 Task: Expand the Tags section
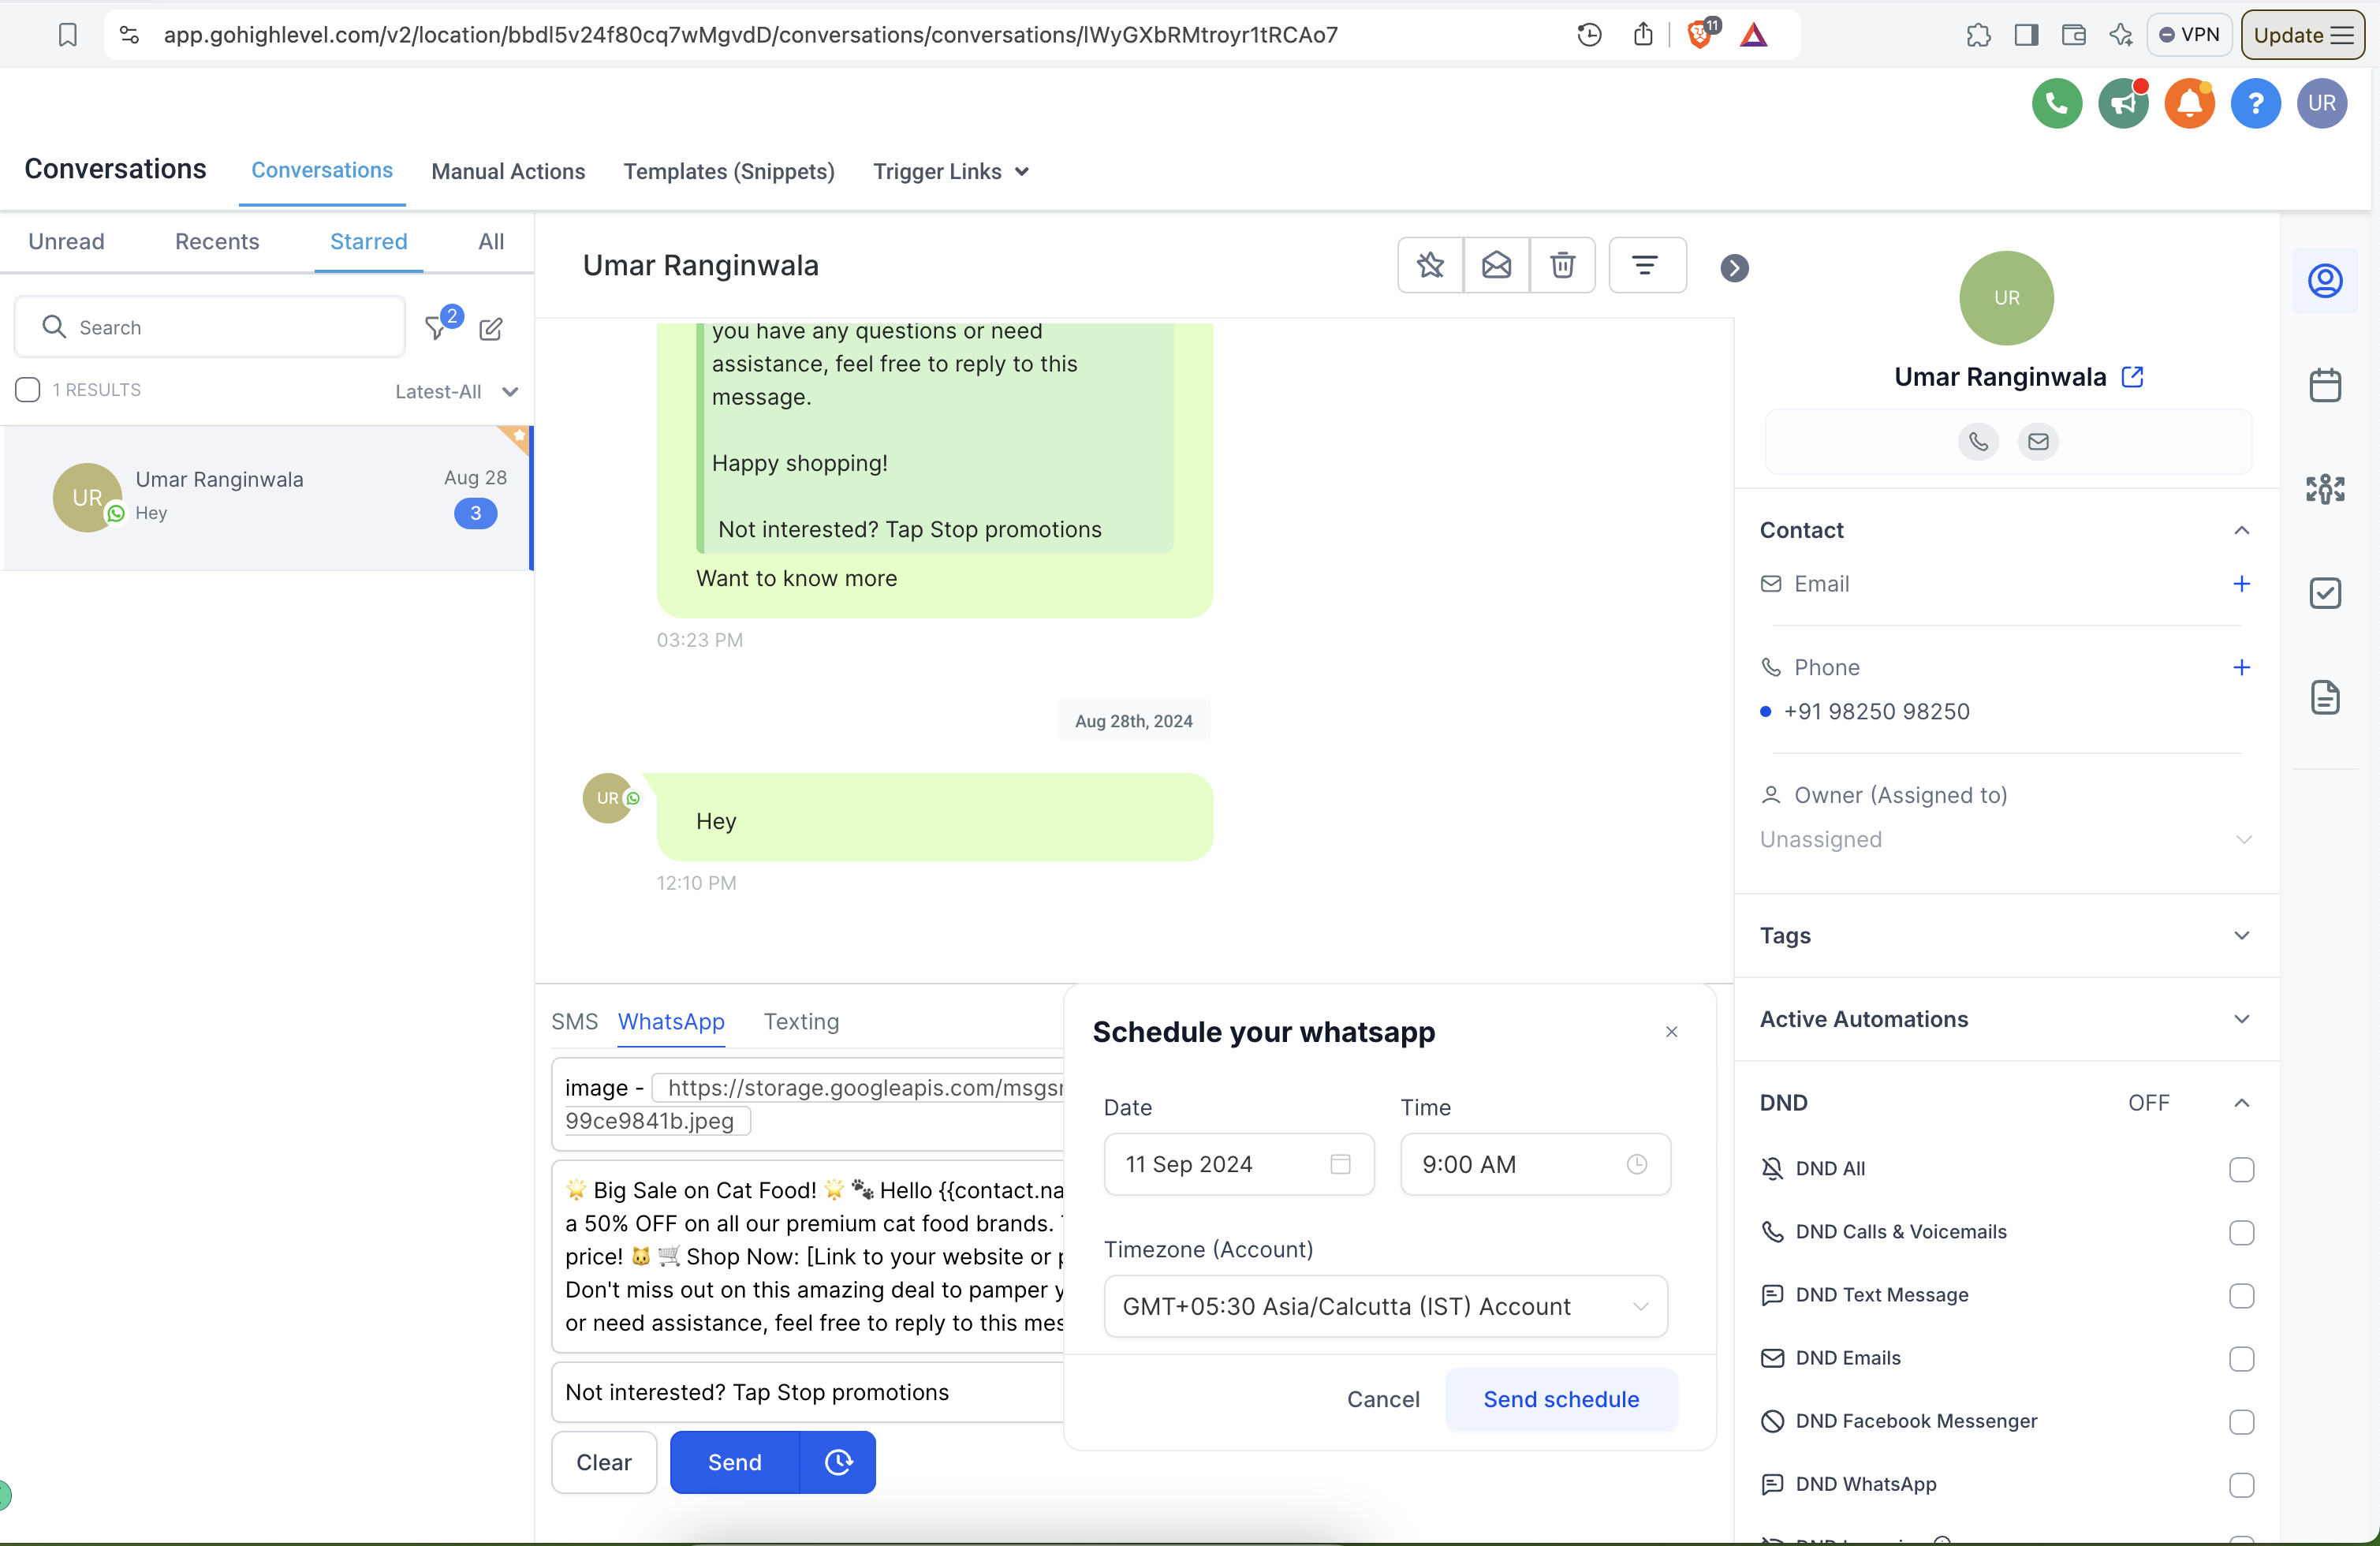coord(2005,935)
